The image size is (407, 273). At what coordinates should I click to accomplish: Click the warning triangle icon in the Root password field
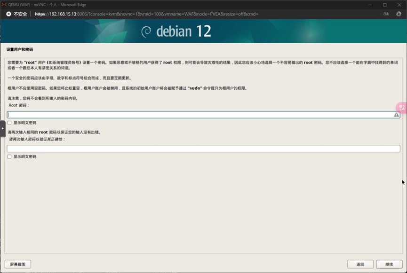pyautogui.click(x=396, y=115)
